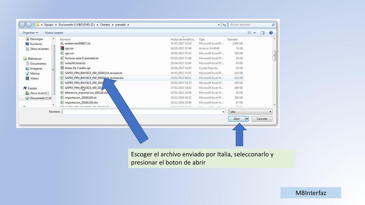Expand the breadcrumb arrow after Equipo

[56, 25]
